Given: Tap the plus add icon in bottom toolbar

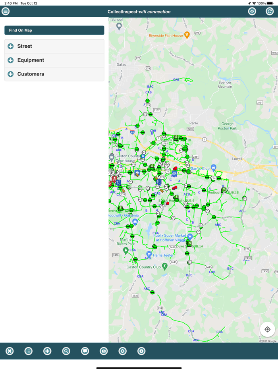Looking at the screenshot, I should coord(47,351).
